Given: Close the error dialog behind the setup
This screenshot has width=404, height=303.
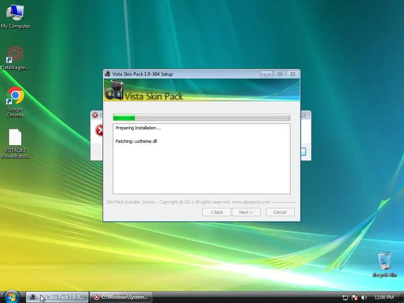Looking at the screenshot, I should [x=304, y=116].
